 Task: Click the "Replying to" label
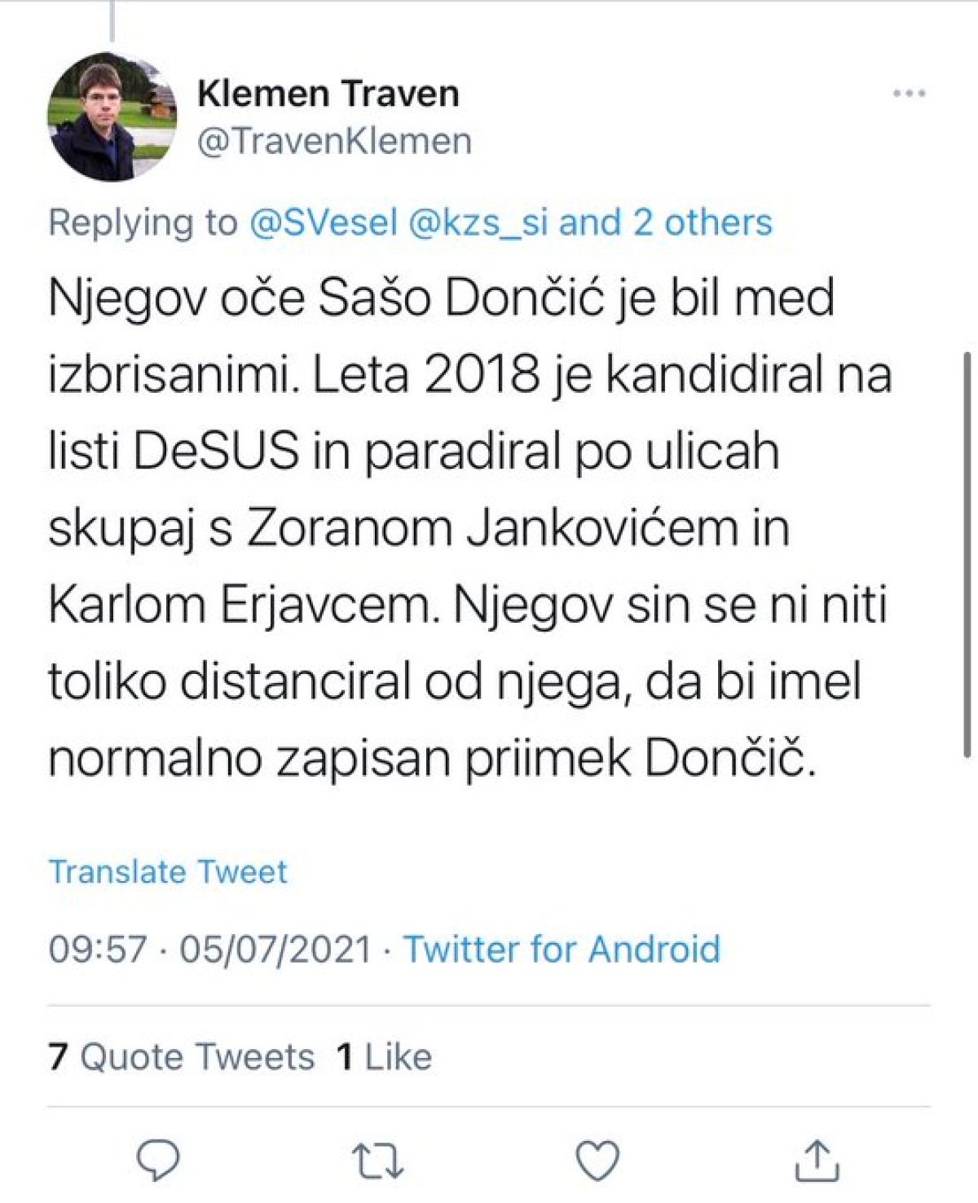(x=143, y=223)
